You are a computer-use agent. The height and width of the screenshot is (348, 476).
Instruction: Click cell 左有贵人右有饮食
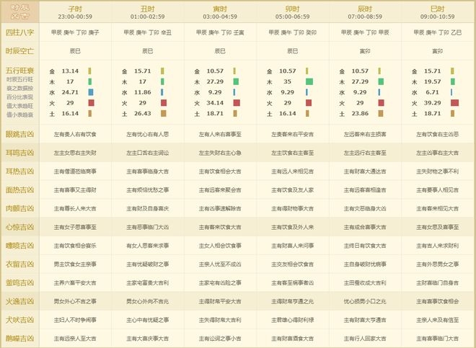click(x=75, y=134)
